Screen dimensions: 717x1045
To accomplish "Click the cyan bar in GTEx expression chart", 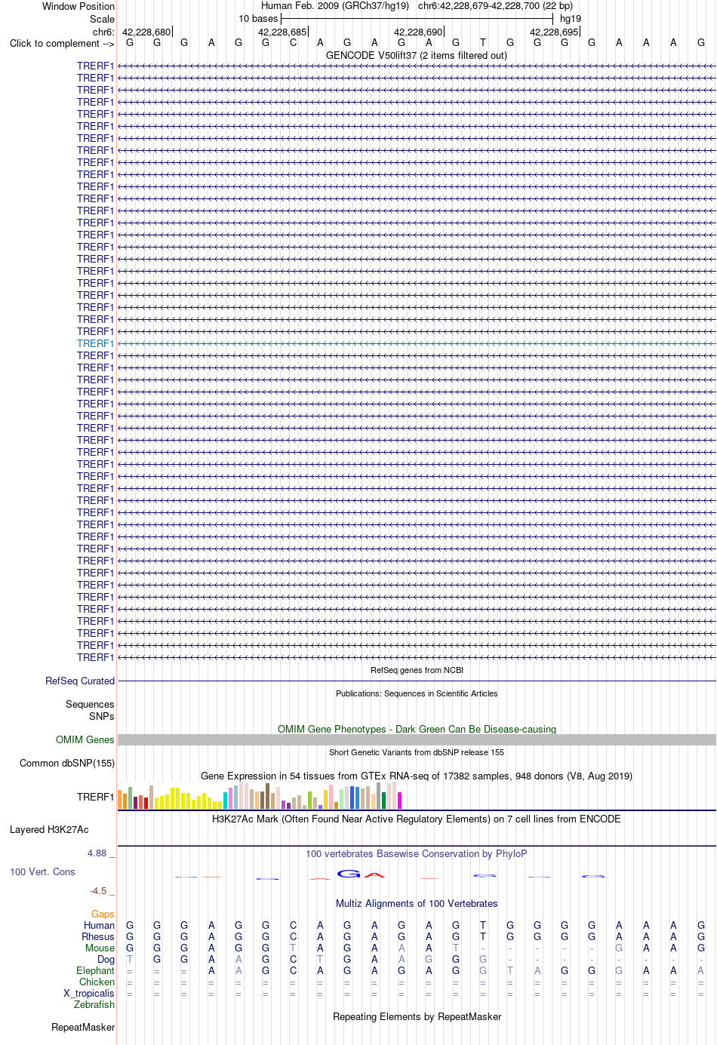I will pyautogui.click(x=226, y=801).
